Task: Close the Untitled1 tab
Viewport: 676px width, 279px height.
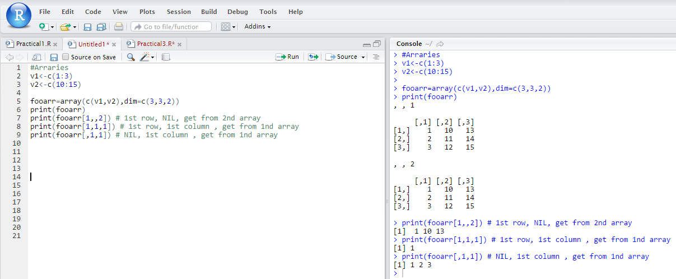Action: 114,44
